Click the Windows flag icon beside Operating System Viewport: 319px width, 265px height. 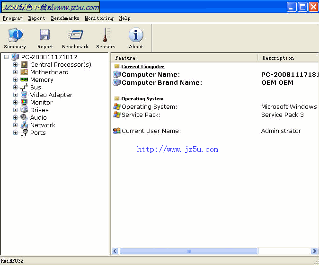117,106
